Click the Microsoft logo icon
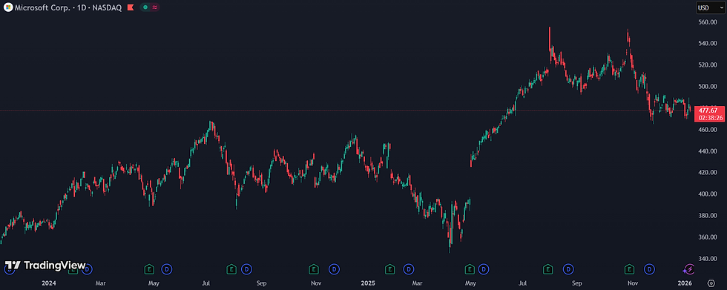Screen dimensions: 727x290 pos(8,7)
